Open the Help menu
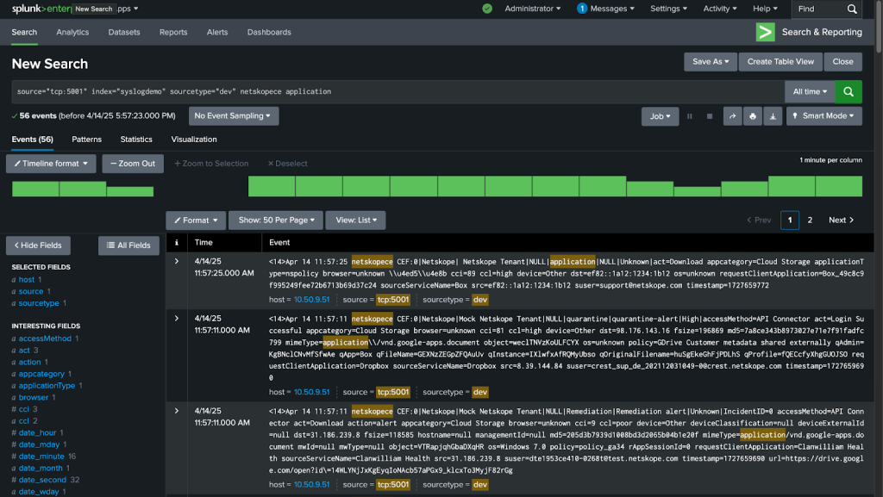 point(766,9)
